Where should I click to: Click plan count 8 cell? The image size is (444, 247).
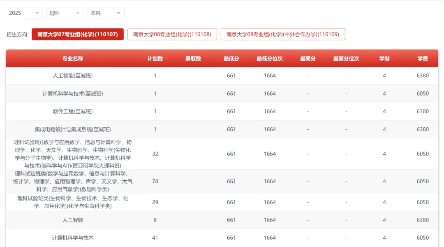click(x=155, y=220)
